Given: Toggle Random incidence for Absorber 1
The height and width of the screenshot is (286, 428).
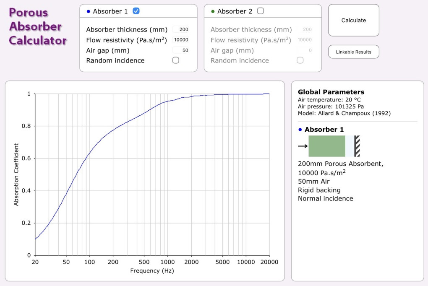Looking at the screenshot, I should (175, 60).
